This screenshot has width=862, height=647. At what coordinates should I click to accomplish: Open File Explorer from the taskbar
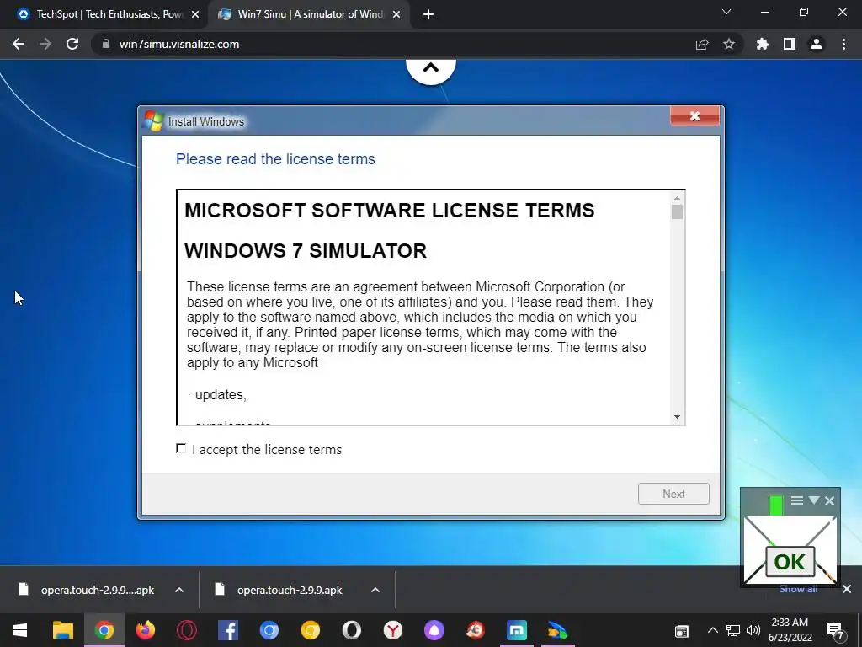pyautogui.click(x=62, y=630)
